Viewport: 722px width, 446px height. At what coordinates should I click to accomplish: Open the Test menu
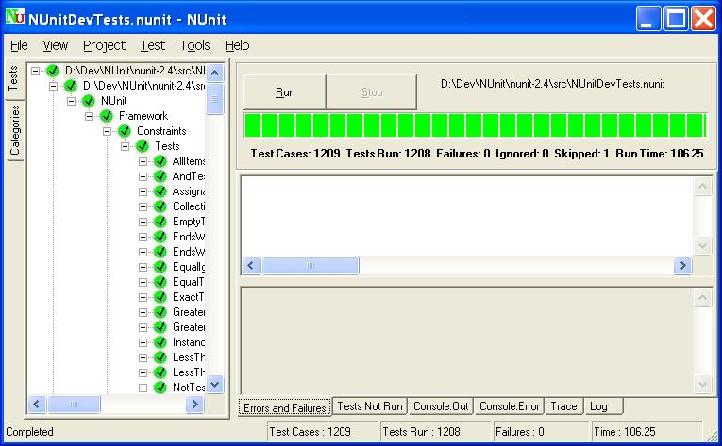point(152,45)
